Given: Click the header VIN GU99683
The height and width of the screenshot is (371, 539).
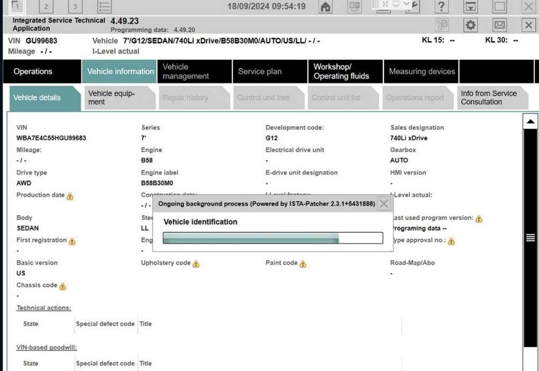Looking at the screenshot, I should coord(42,41).
